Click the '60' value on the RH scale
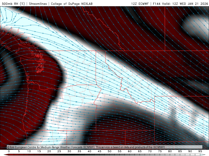This screenshot has width=209, height=156. click(x=130, y=151)
